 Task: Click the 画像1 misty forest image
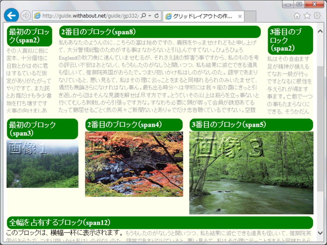[x=43, y=164]
